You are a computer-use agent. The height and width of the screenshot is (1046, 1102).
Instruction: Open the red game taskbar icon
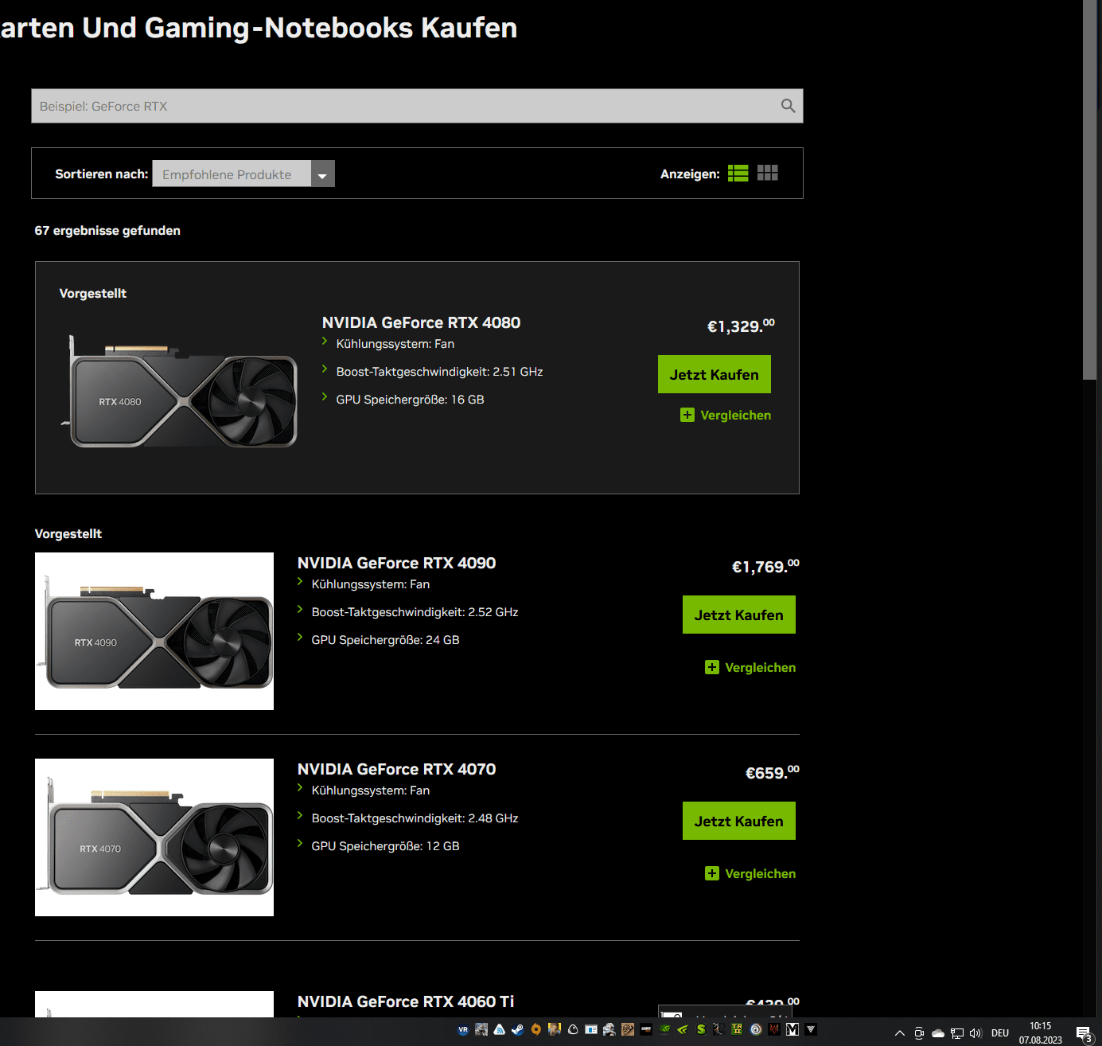tap(774, 1029)
